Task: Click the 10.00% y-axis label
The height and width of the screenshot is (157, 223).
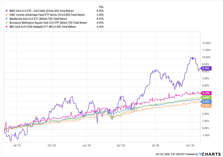Action: (206, 57)
